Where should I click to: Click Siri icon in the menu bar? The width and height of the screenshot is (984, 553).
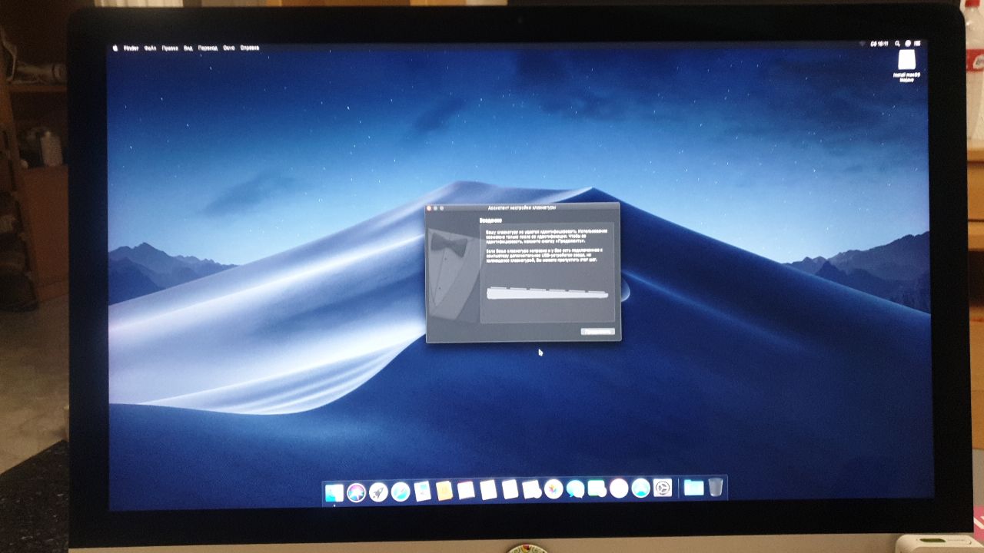[908, 44]
